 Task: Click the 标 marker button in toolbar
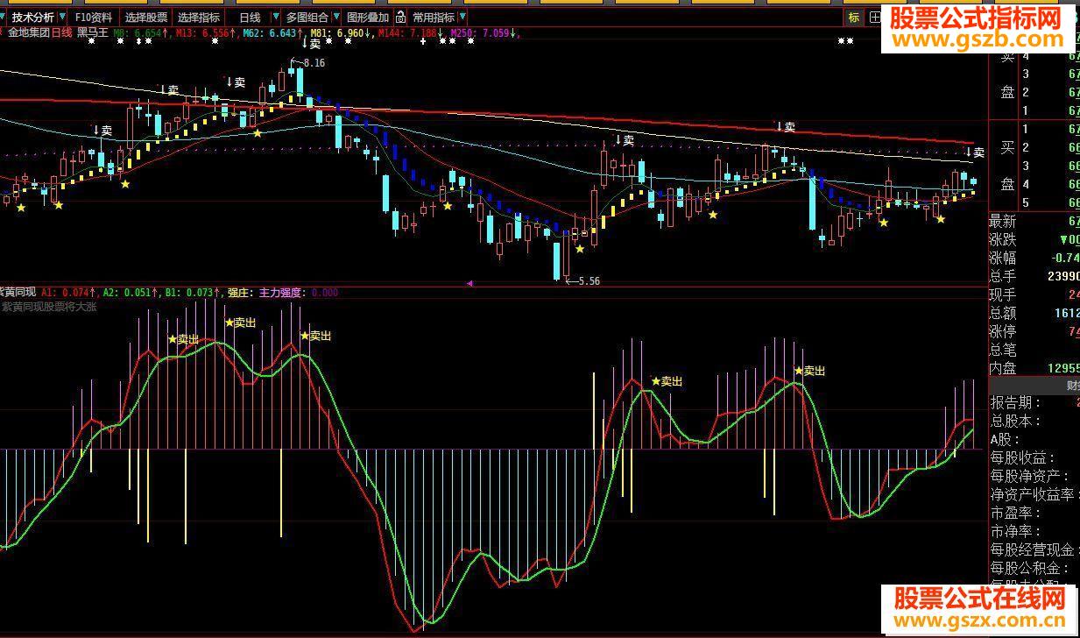(853, 17)
